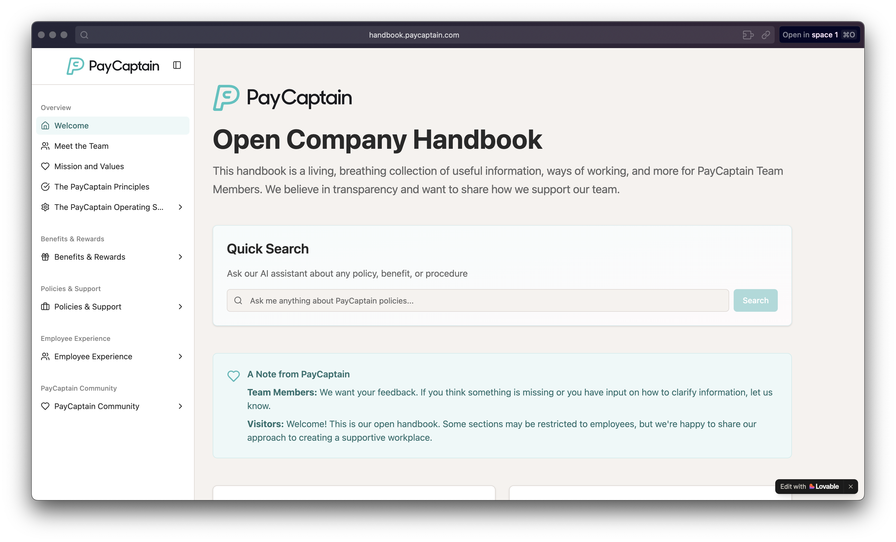This screenshot has width=896, height=542.
Task: Click the search icon in browser address bar
Action: point(84,35)
